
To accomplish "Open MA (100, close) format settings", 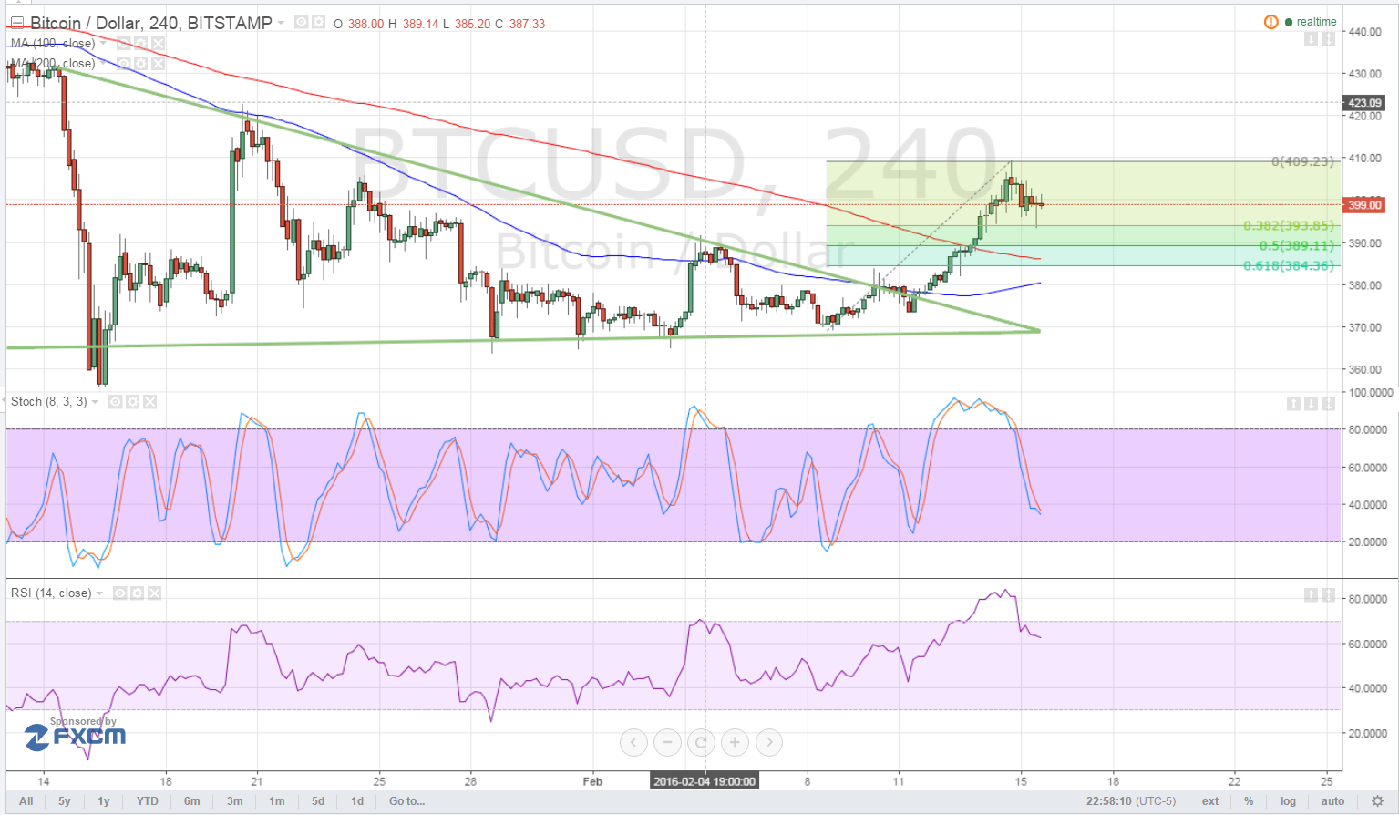I will (141, 43).
